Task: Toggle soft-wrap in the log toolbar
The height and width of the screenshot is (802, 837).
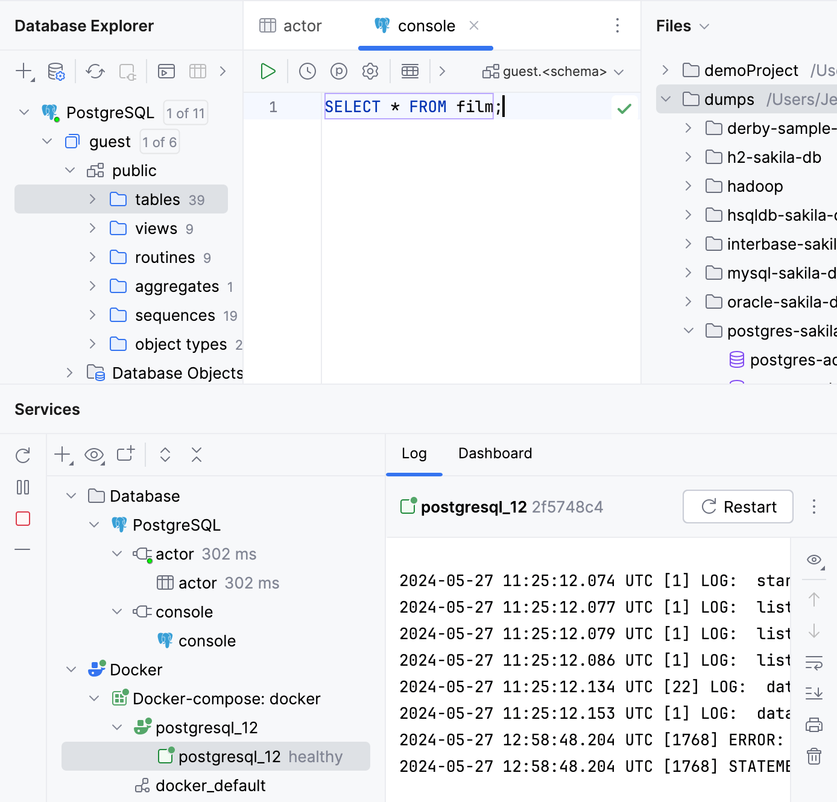Action: click(x=813, y=663)
